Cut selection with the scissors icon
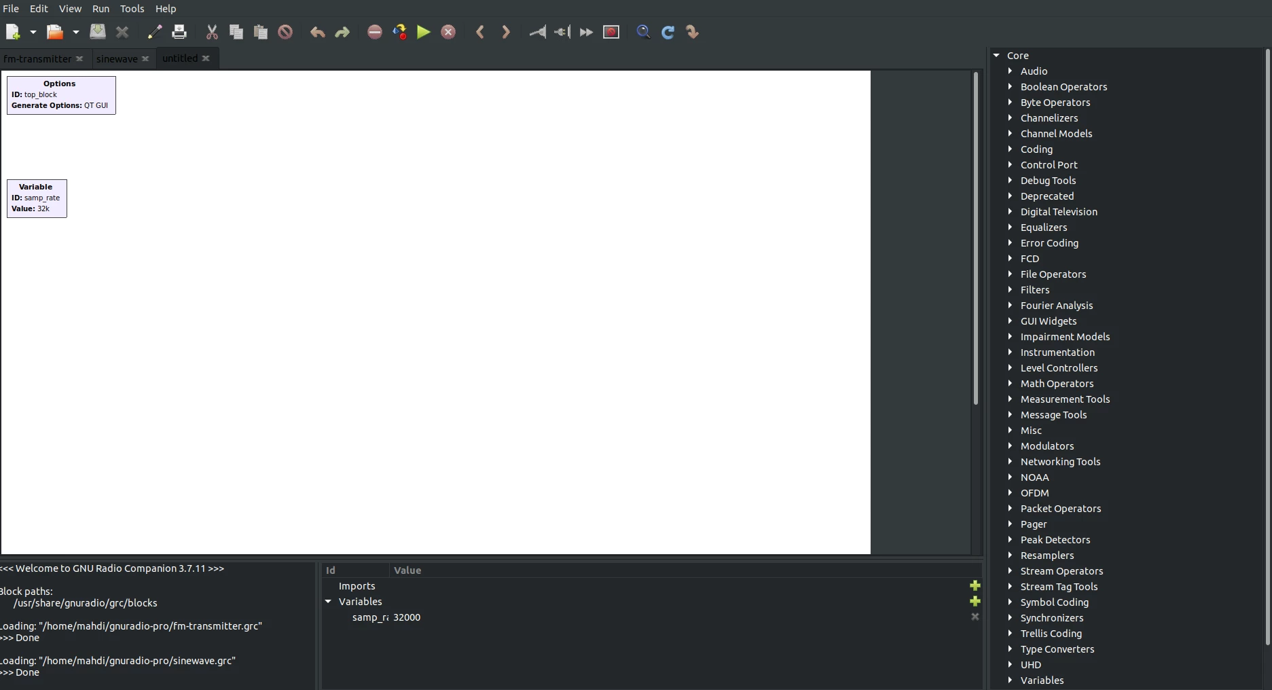 212,32
